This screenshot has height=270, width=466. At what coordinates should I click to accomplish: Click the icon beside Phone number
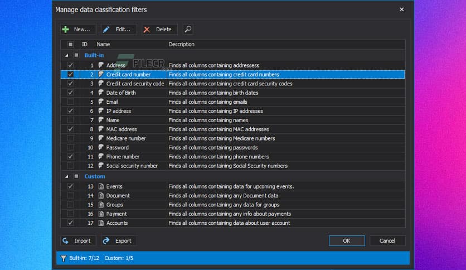[x=101, y=156]
